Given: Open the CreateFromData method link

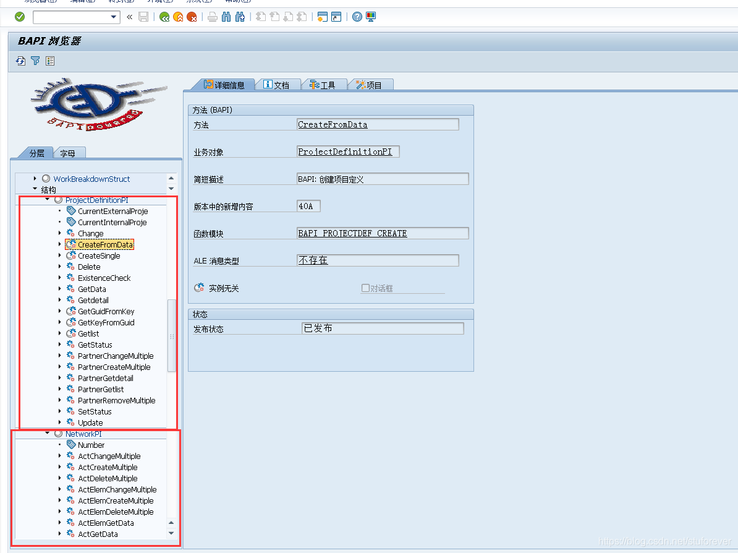Looking at the screenshot, I should [x=333, y=124].
